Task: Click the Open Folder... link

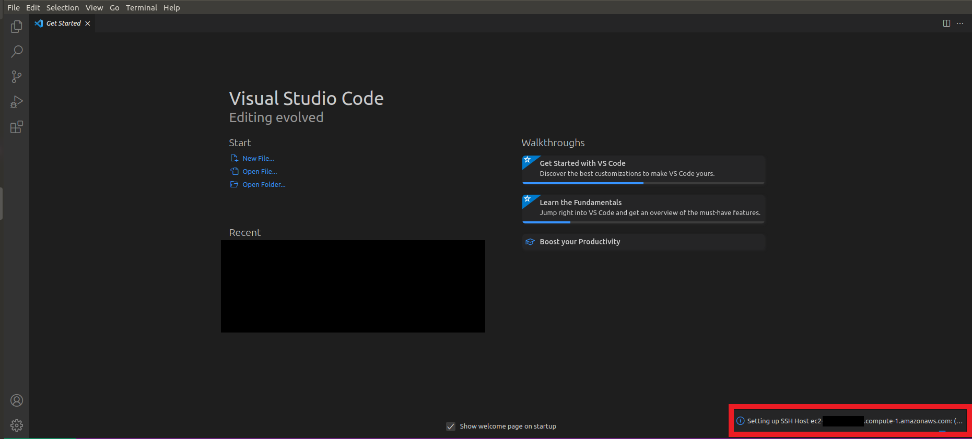Action: tap(264, 184)
